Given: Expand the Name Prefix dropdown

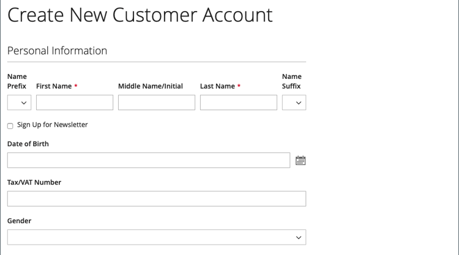Looking at the screenshot, I should pyautogui.click(x=19, y=103).
